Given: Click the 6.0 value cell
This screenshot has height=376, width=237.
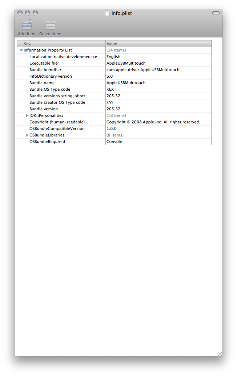Looking at the screenshot, I should [x=159, y=76].
